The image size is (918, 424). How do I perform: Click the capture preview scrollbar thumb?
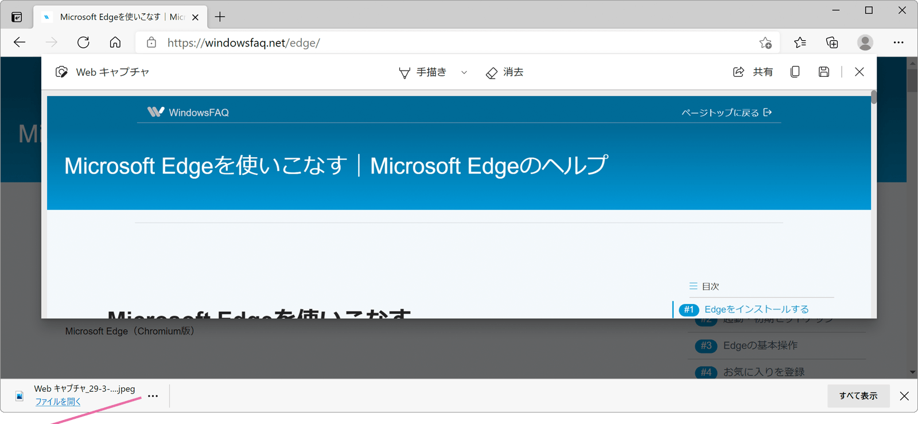874,97
